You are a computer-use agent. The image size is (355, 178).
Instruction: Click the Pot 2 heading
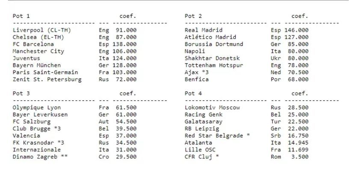(193, 16)
